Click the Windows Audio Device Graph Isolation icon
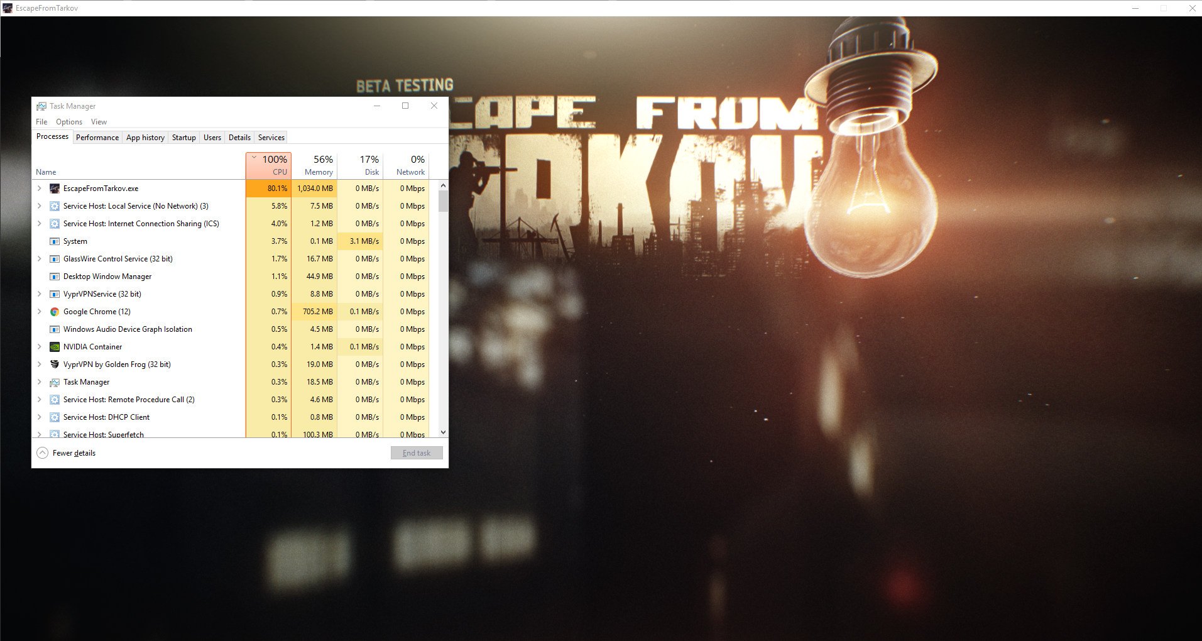 (x=55, y=329)
